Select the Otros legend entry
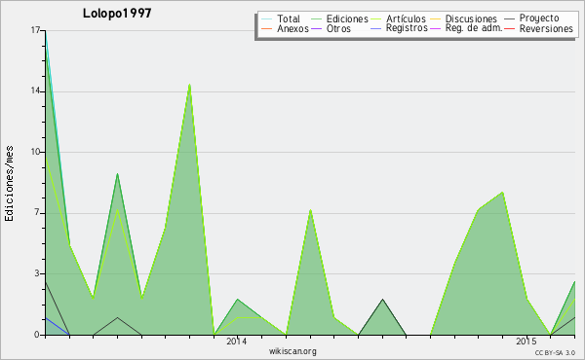Screen dimensions: 585x360 [x=338, y=28]
